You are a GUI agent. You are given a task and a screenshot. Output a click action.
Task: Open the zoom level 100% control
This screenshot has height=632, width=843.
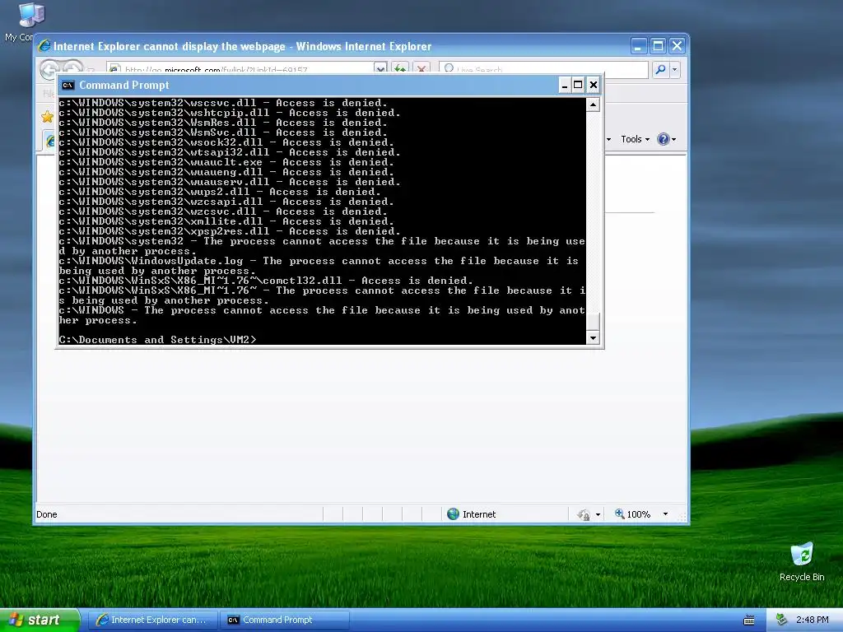pyautogui.click(x=633, y=514)
